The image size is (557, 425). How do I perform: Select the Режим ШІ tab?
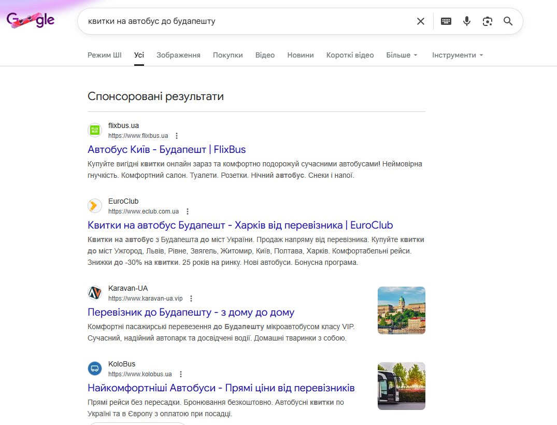pyautogui.click(x=105, y=55)
